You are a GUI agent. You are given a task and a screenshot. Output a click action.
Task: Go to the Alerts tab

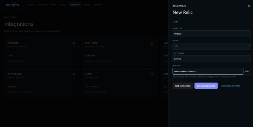tap(53, 5)
